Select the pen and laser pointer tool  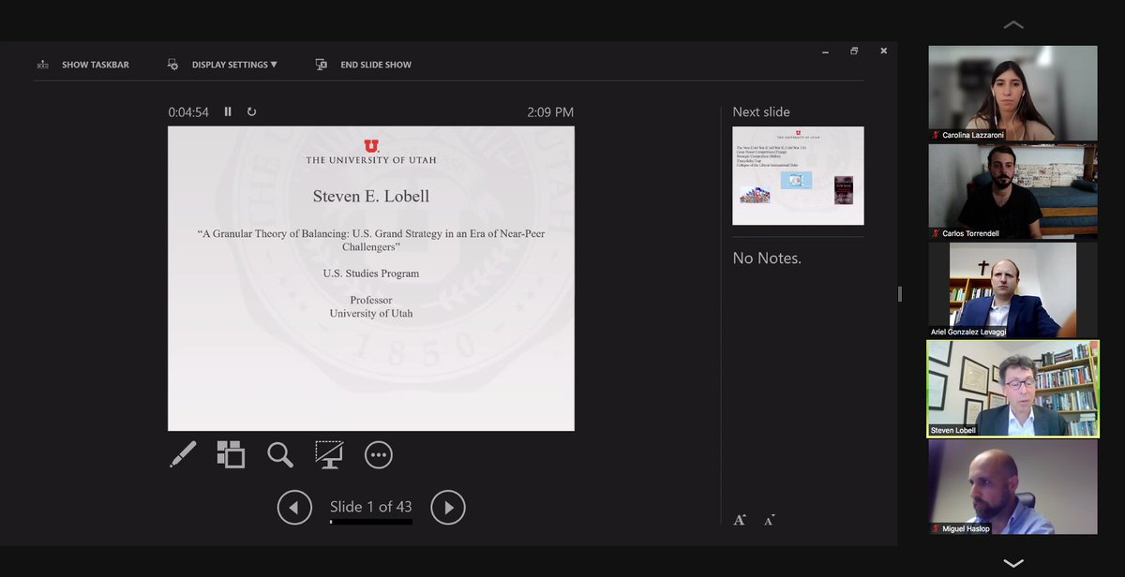pyautogui.click(x=183, y=455)
